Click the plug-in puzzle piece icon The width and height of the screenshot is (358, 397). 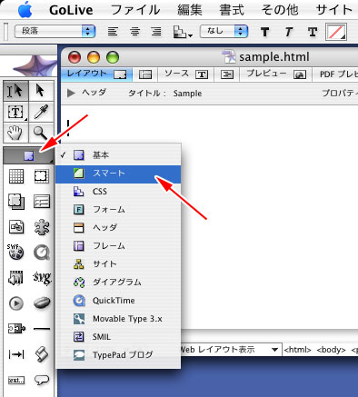click(x=42, y=227)
